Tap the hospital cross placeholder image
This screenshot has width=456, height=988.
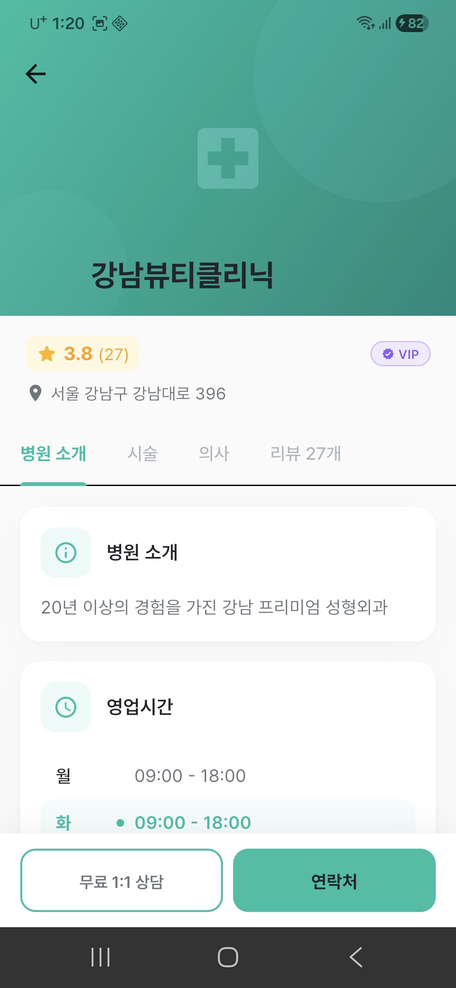228,158
